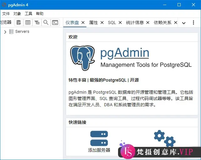Switch to the 仪表盘 tab
The height and width of the screenshot is (160, 201).
coord(72,22)
